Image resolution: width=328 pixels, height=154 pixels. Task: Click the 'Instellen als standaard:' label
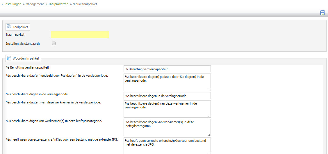click(23, 44)
